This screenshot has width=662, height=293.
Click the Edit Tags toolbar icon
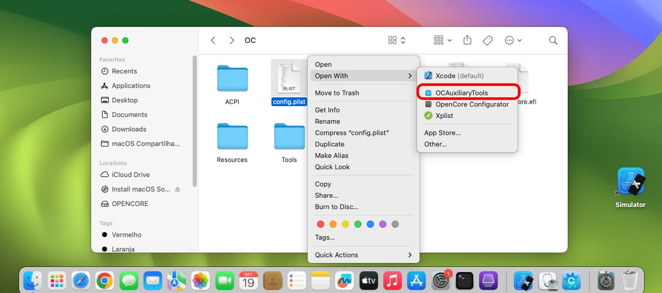(487, 40)
